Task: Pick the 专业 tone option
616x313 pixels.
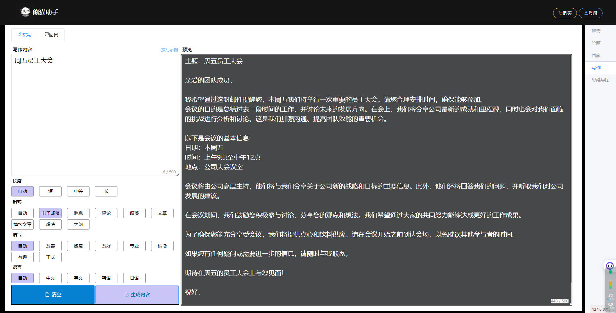Action: tap(134, 246)
